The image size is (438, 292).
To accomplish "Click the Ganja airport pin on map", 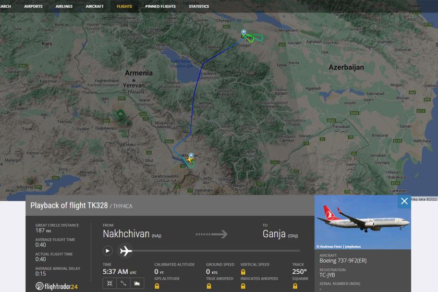I will [244, 33].
